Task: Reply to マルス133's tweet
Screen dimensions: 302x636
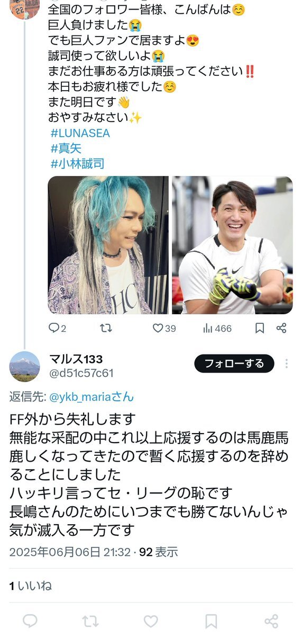Action: coord(30,621)
